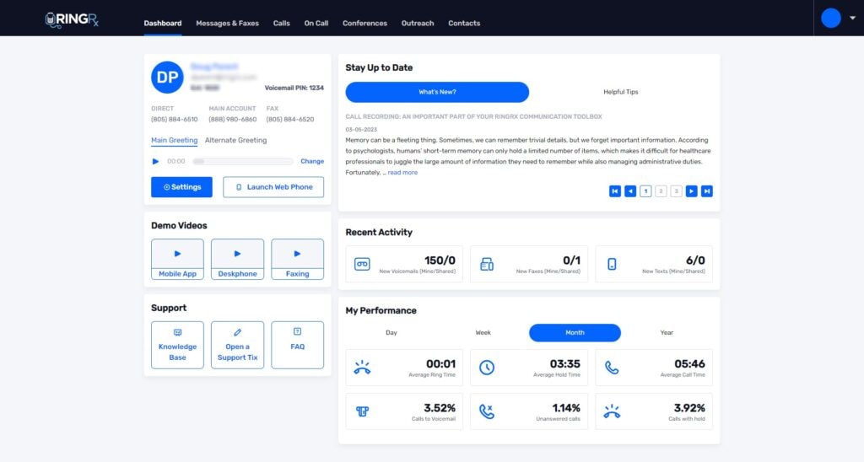Click the voicemail tape icon in Recent Activity
The height and width of the screenshot is (462, 864).
click(x=362, y=264)
